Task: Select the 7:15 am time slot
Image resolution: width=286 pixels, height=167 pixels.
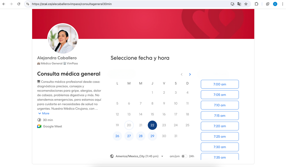Action: [x=220, y=116]
